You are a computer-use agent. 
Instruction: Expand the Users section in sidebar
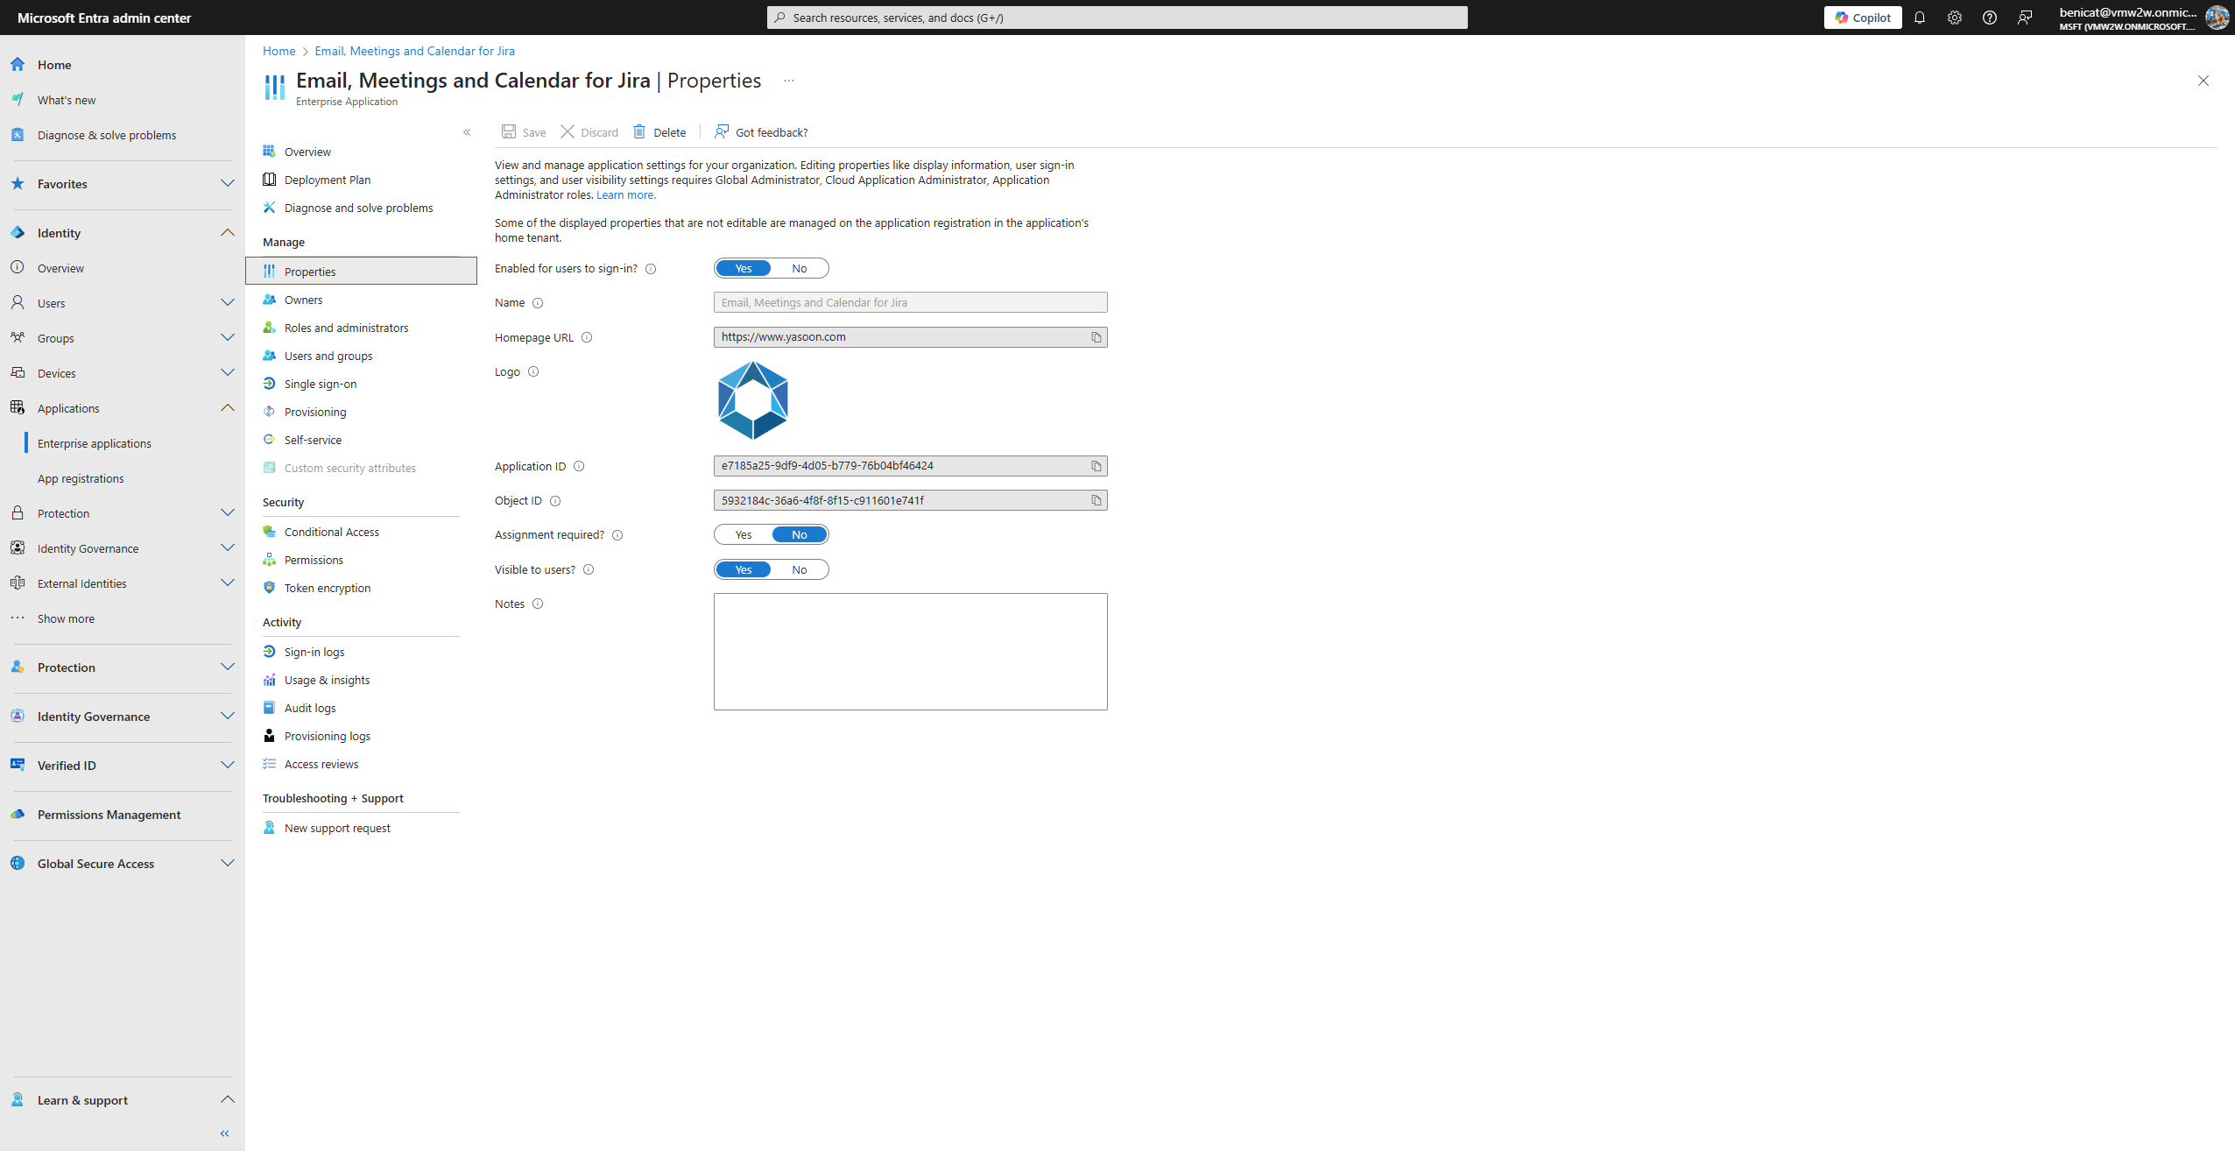point(227,303)
